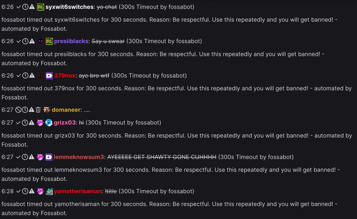
Task: Click the ban icon beside domaneer's message
Action: 18,110
